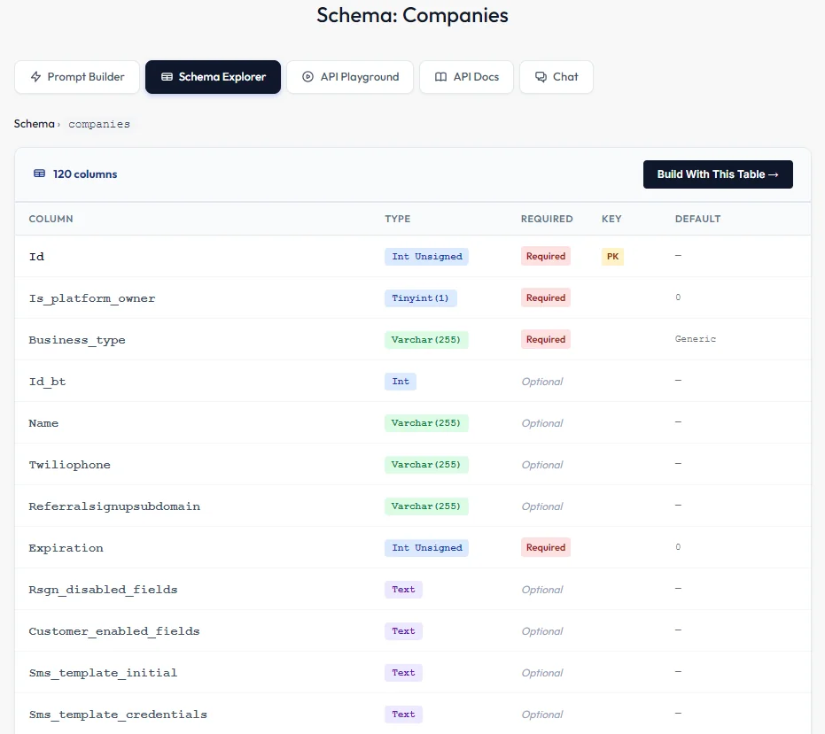This screenshot has width=825, height=734.
Task: Click Varchar(255) badge in Business_type row
Action: click(426, 340)
